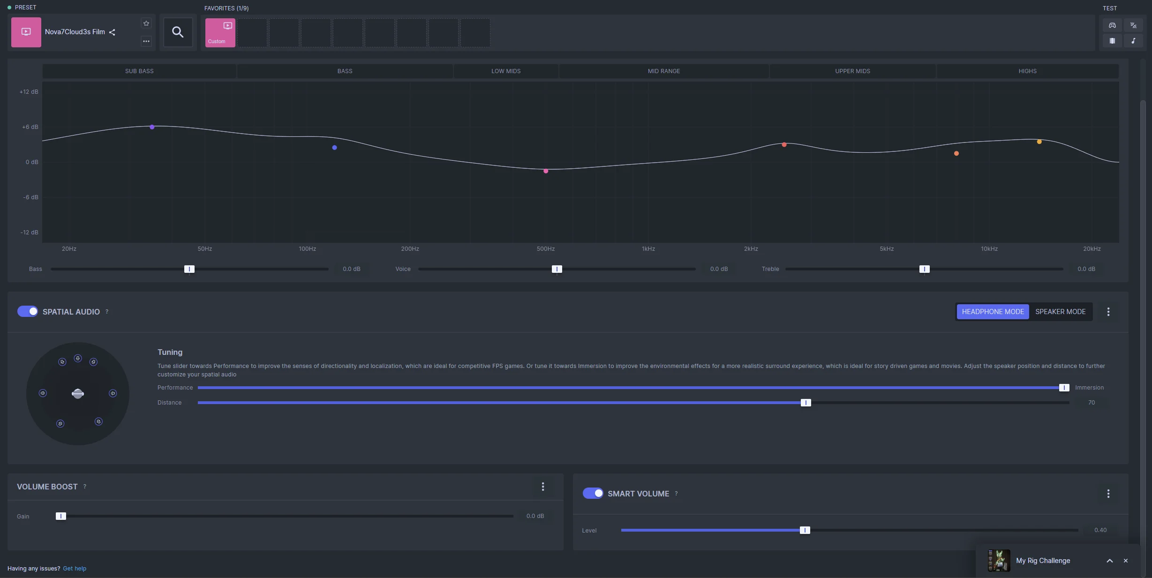Select the Headphone Mode tab
The image size is (1152, 578).
coord(993,312)
